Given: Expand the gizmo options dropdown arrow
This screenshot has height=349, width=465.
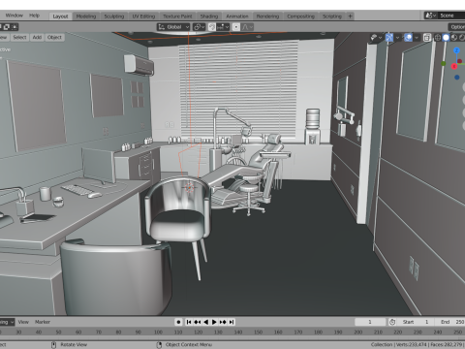Looking at the screenshot, I should (397, 38).
